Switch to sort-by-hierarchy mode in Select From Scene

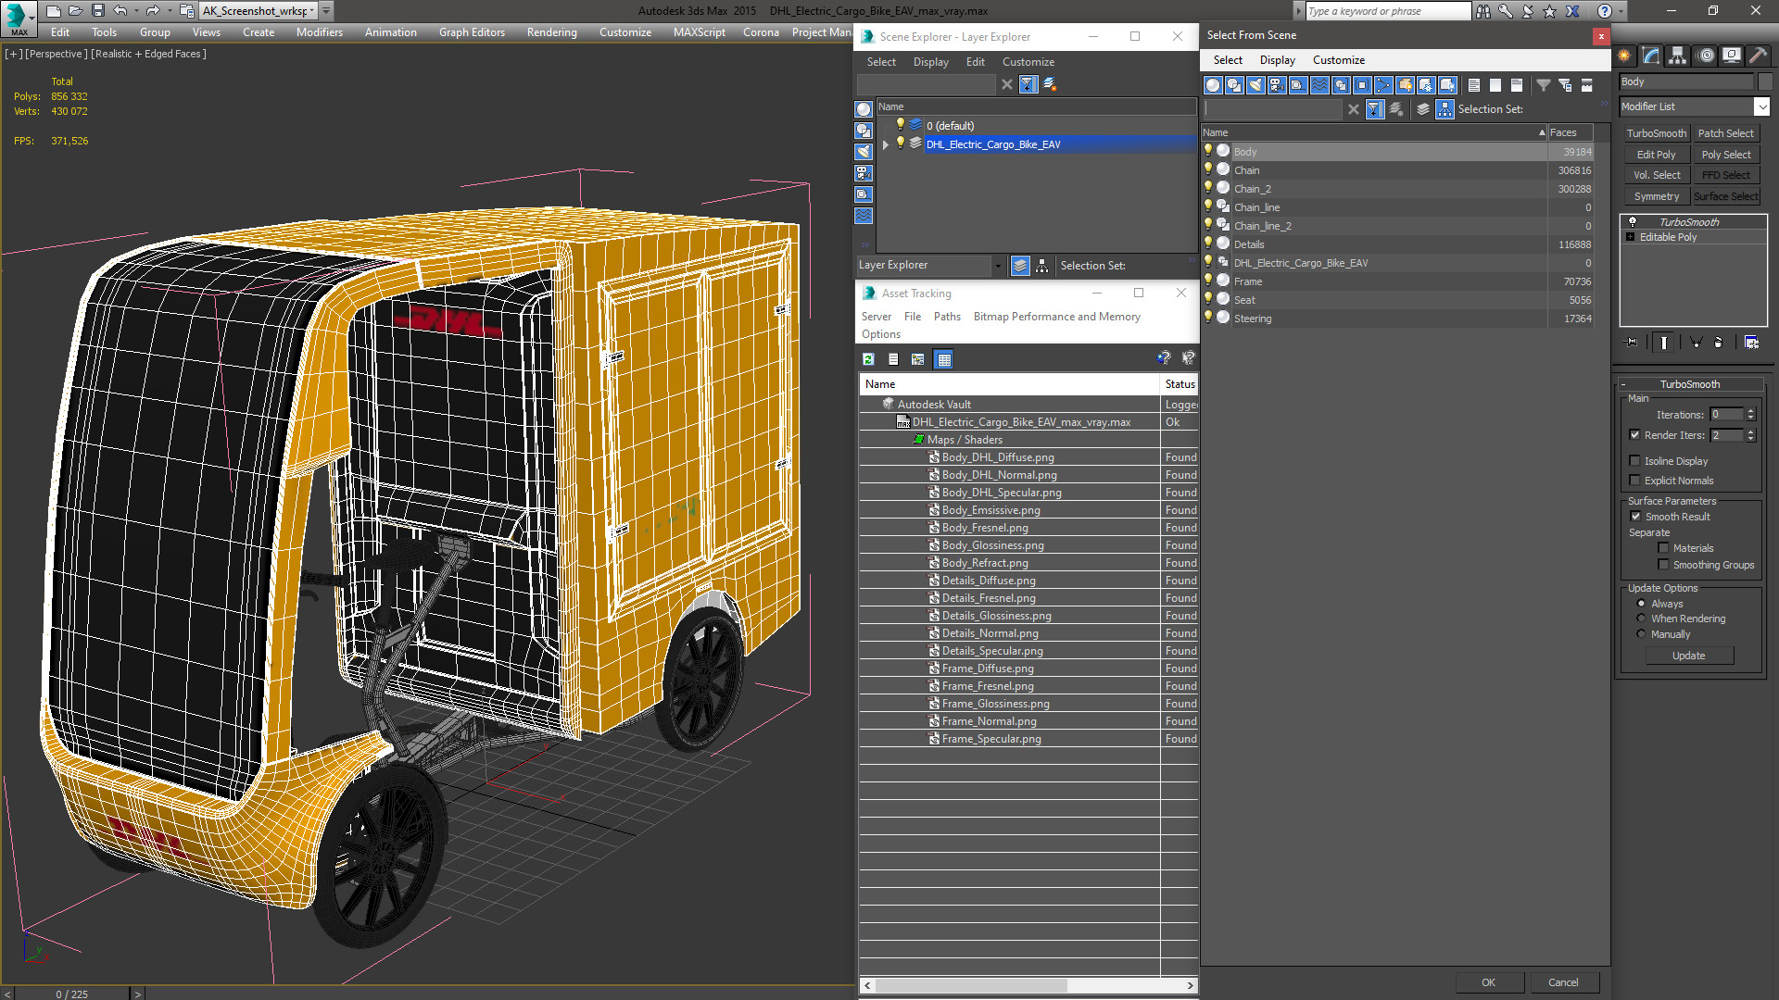[1445, 109]
